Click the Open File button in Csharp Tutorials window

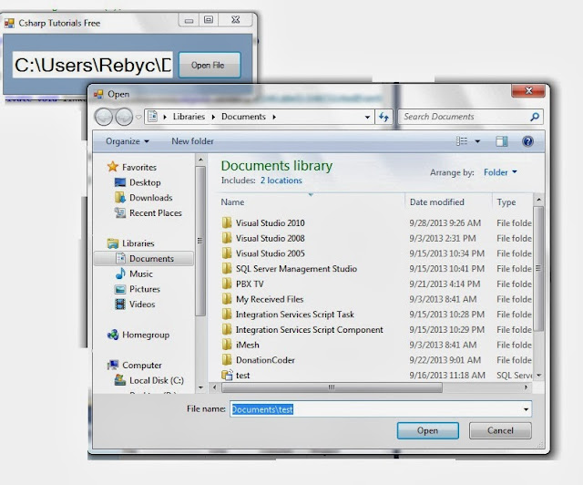coord(210,65)
